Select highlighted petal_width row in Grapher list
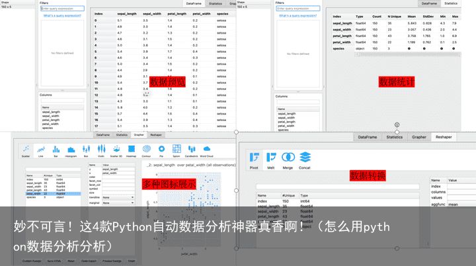Image resolution: width=476 pixels, height=266 pixels. pyautogui.click(x=53, y=194)
